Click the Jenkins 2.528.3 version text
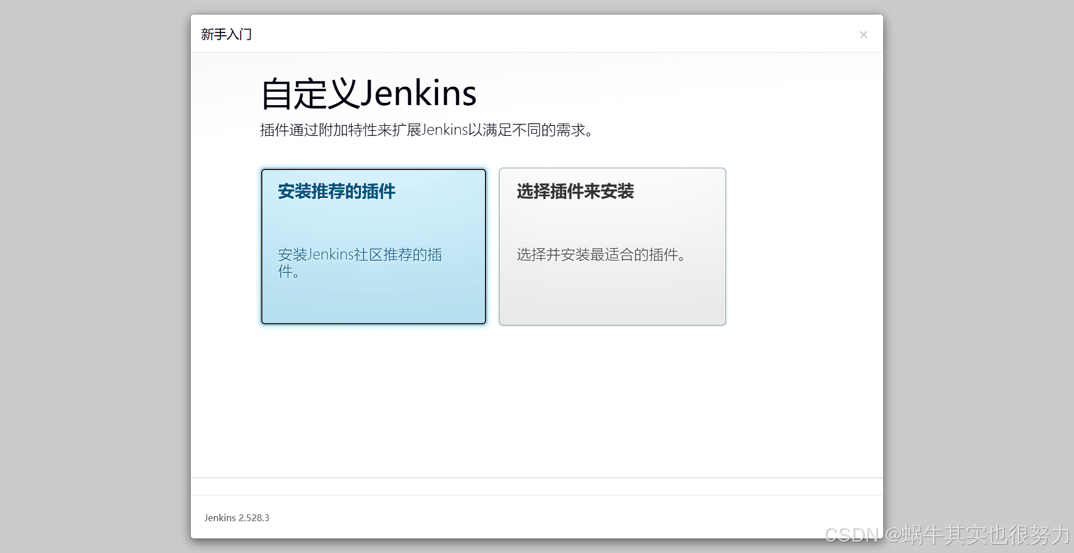Viewport: 1074px width, 553px height. 237,518
